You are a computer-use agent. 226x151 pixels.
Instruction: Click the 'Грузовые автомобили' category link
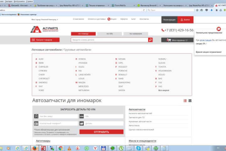coord(78,50)
